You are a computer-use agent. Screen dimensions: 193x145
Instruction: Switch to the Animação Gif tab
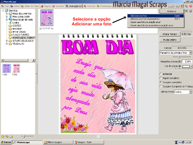coord(74,6)
